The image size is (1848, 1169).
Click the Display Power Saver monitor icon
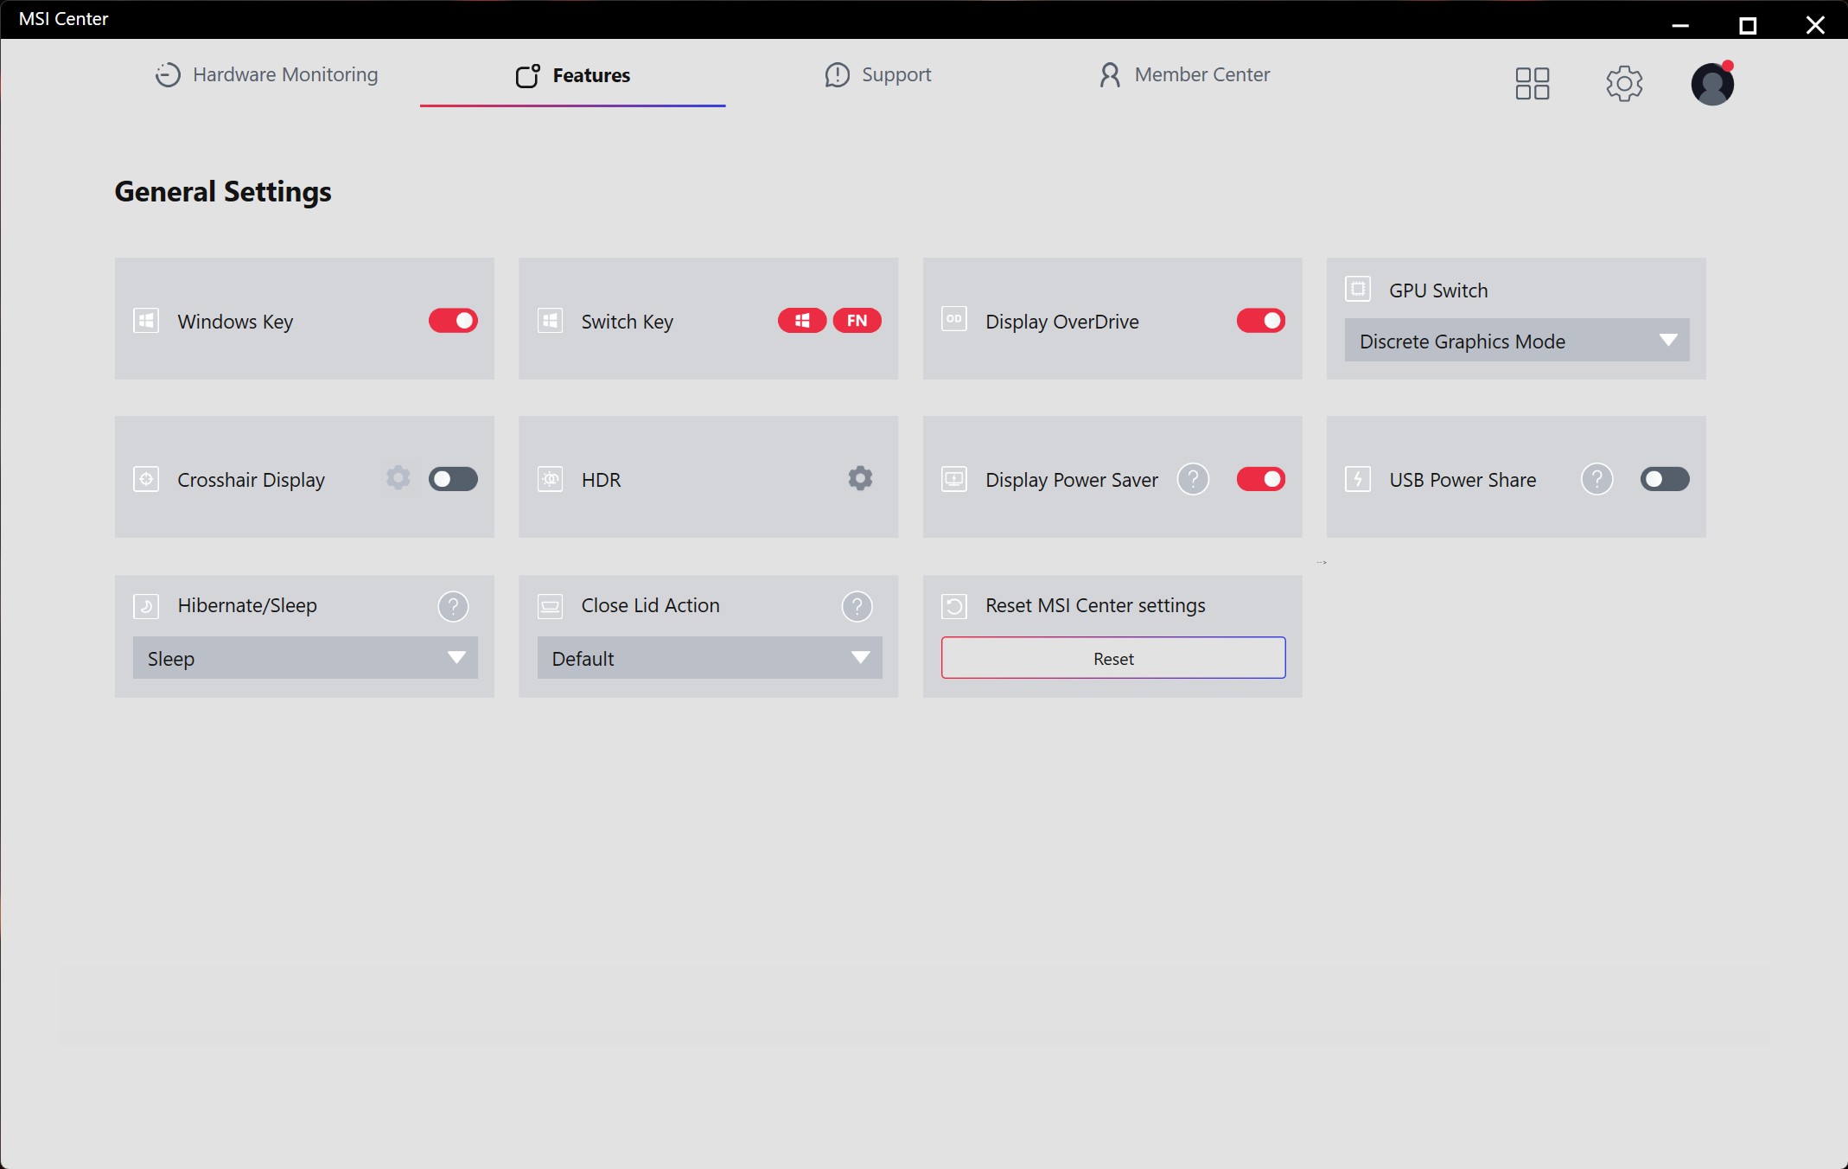click(953, 479)
